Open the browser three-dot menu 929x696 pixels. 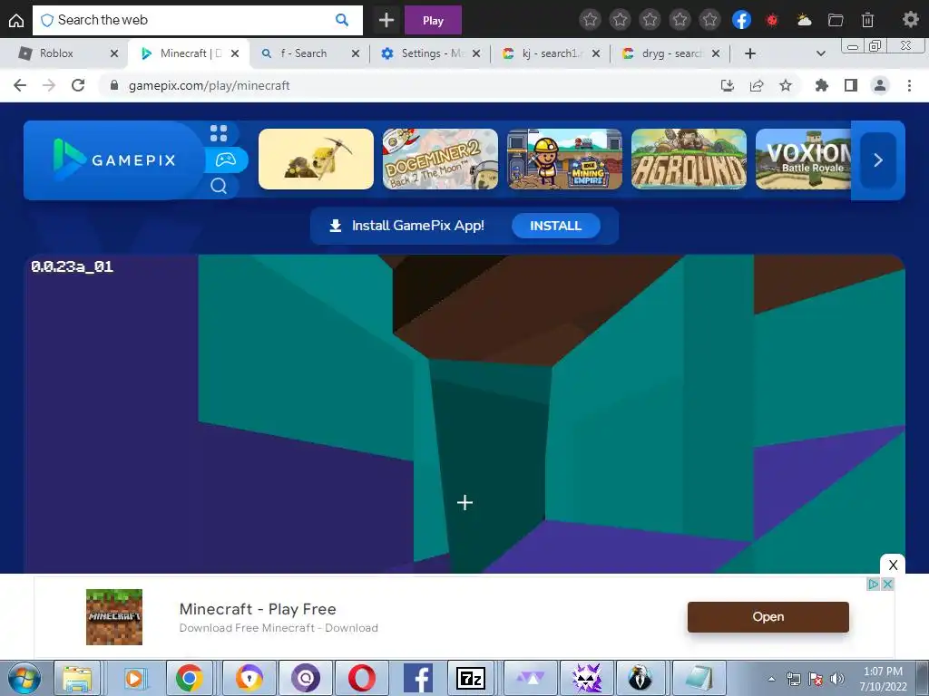tap(909, 85)
